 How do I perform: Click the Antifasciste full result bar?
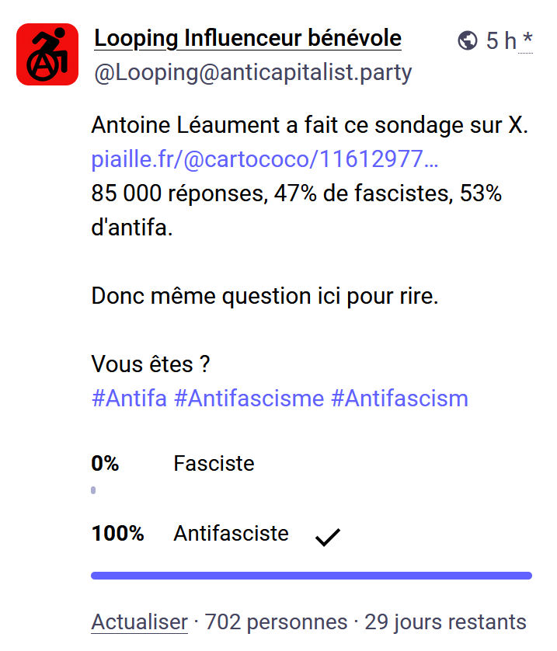(311, 576)
